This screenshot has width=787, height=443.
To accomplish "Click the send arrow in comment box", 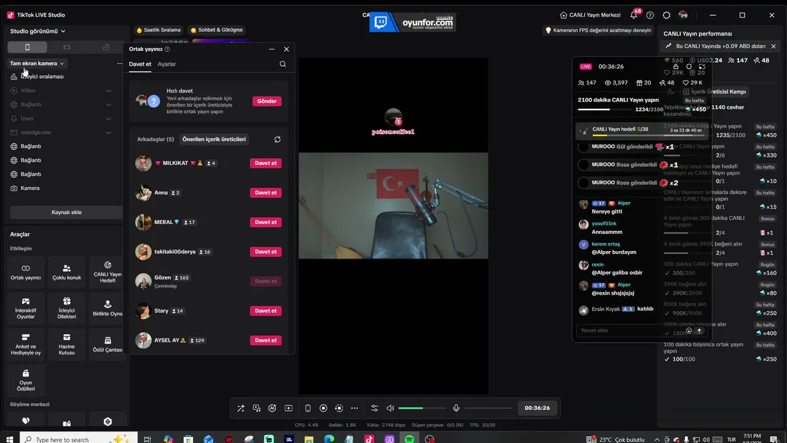I will (699, 330).
